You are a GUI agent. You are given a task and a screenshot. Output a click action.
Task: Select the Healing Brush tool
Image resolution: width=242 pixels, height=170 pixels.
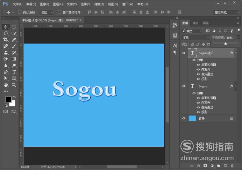tap(6, 46)
